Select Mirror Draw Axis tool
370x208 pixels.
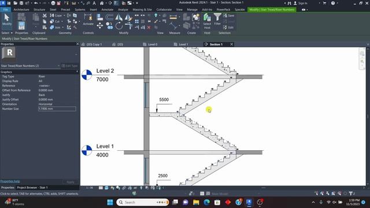[x=128, y=17]
